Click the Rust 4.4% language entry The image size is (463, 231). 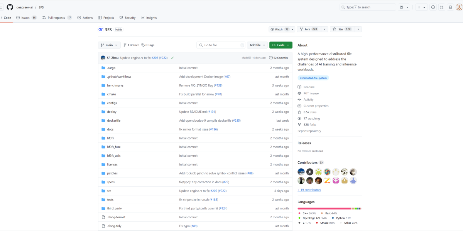[329, 213]
